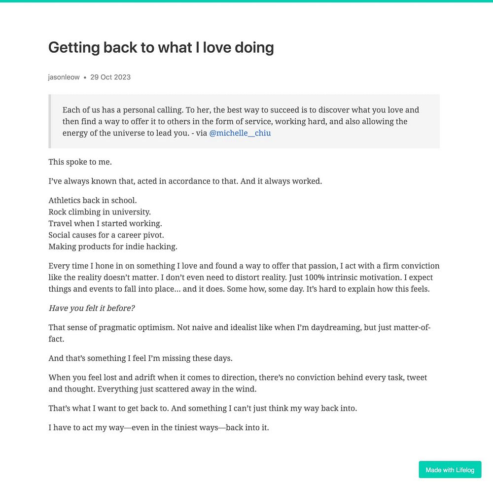Click 'I've always known that' sentence
Image resolution: width=493 pixels, height=488 pixels.
185,181
